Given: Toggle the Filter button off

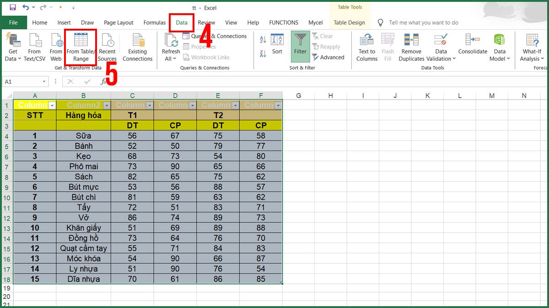Looking at the screenshot, I should click(300, 46).
